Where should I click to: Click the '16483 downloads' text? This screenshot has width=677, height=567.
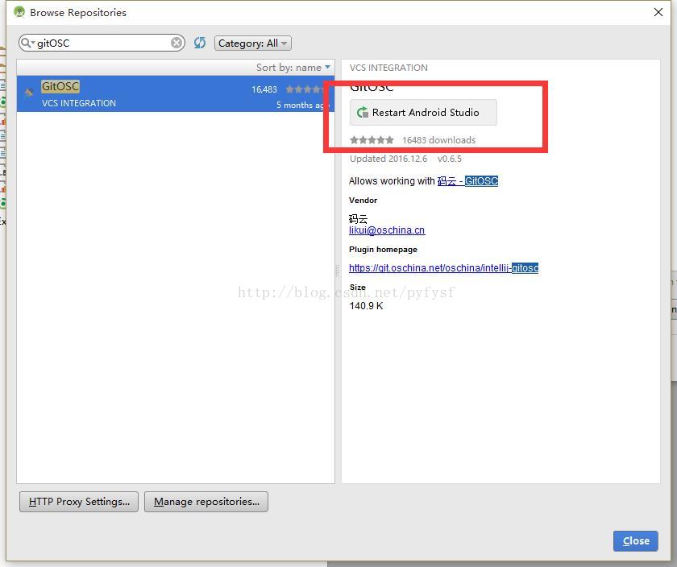(438, 140)
